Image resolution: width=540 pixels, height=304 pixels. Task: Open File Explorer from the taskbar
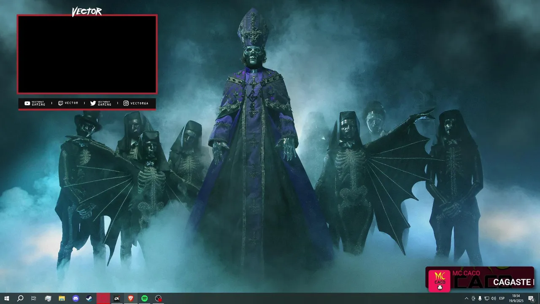pyautogui.click(x=62, y=299)
